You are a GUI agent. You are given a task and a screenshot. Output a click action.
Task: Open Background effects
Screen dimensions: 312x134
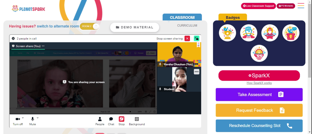click(137, 121)
